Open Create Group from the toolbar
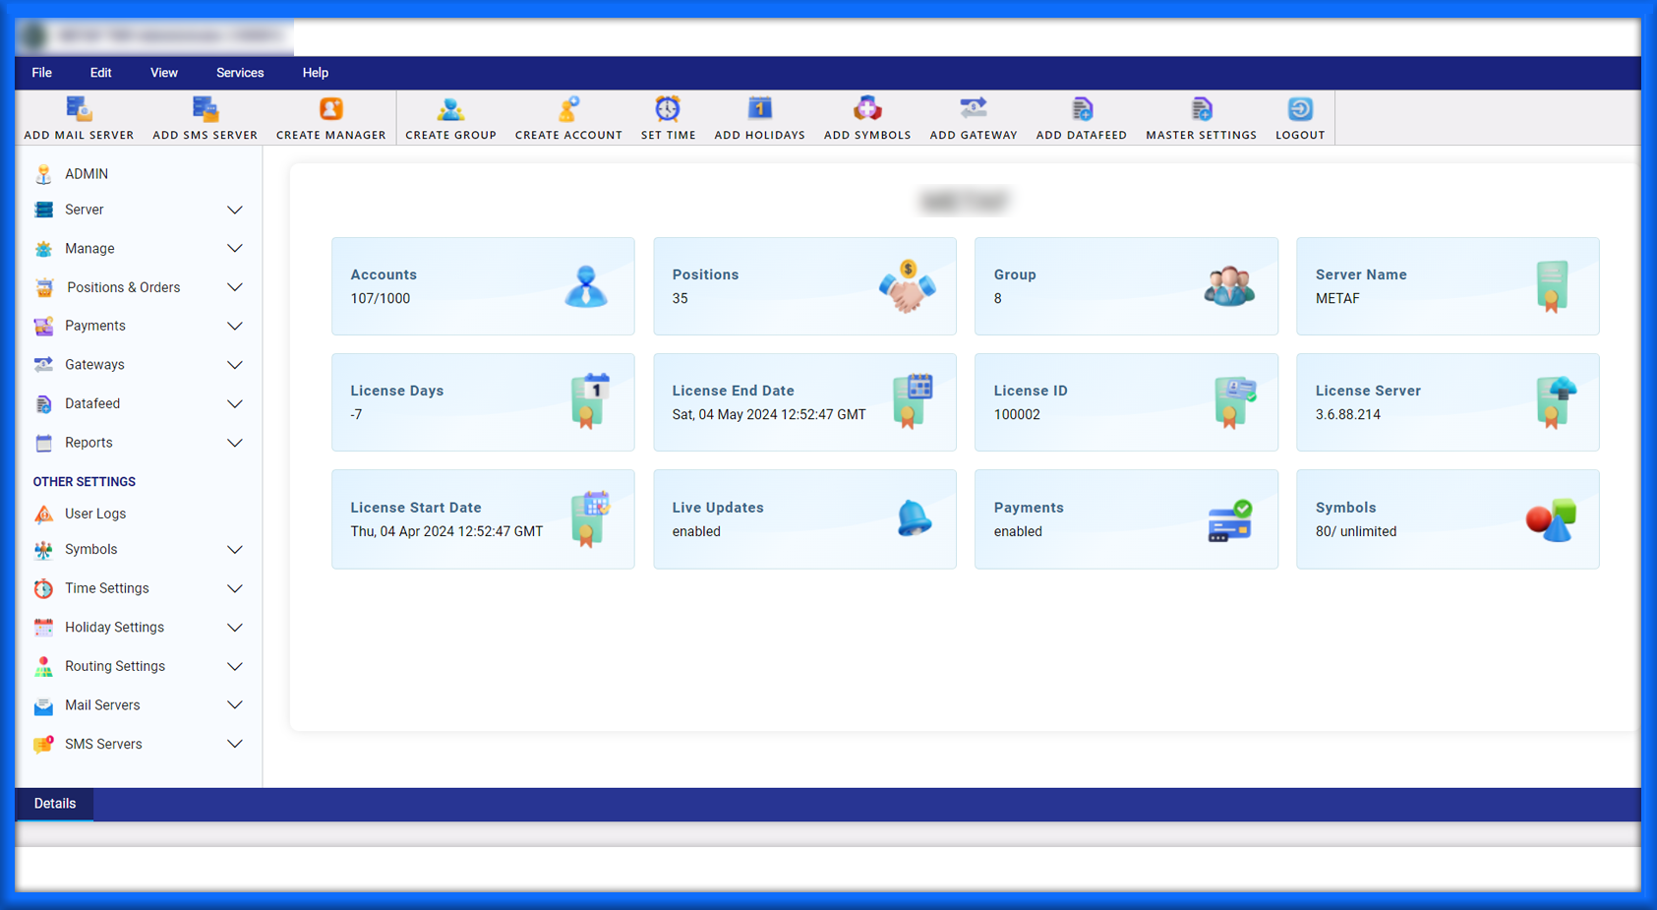 click(450, 109)
